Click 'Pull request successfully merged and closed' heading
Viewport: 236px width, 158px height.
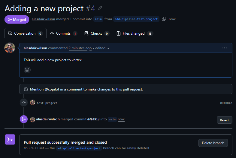point(65,142)
